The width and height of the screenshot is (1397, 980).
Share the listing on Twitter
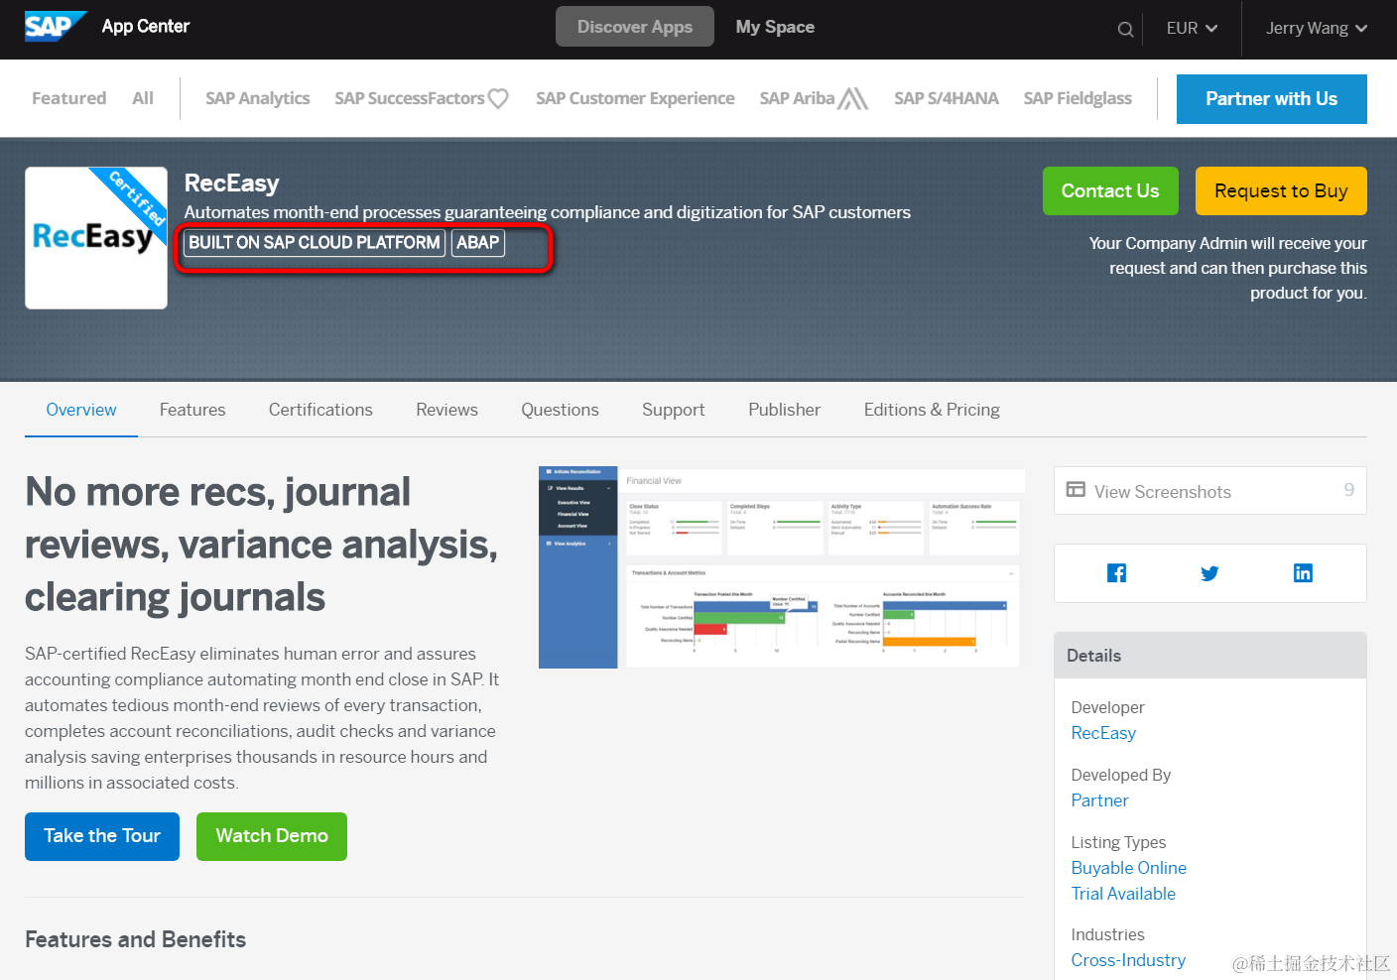click(x=1209, y=573)
